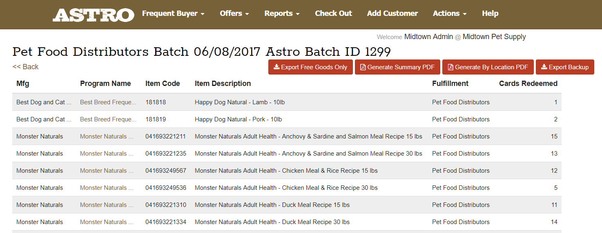This screenshot has width=602, height=233.
Task: Select item code 041693249567
Action: click(166, 171)
